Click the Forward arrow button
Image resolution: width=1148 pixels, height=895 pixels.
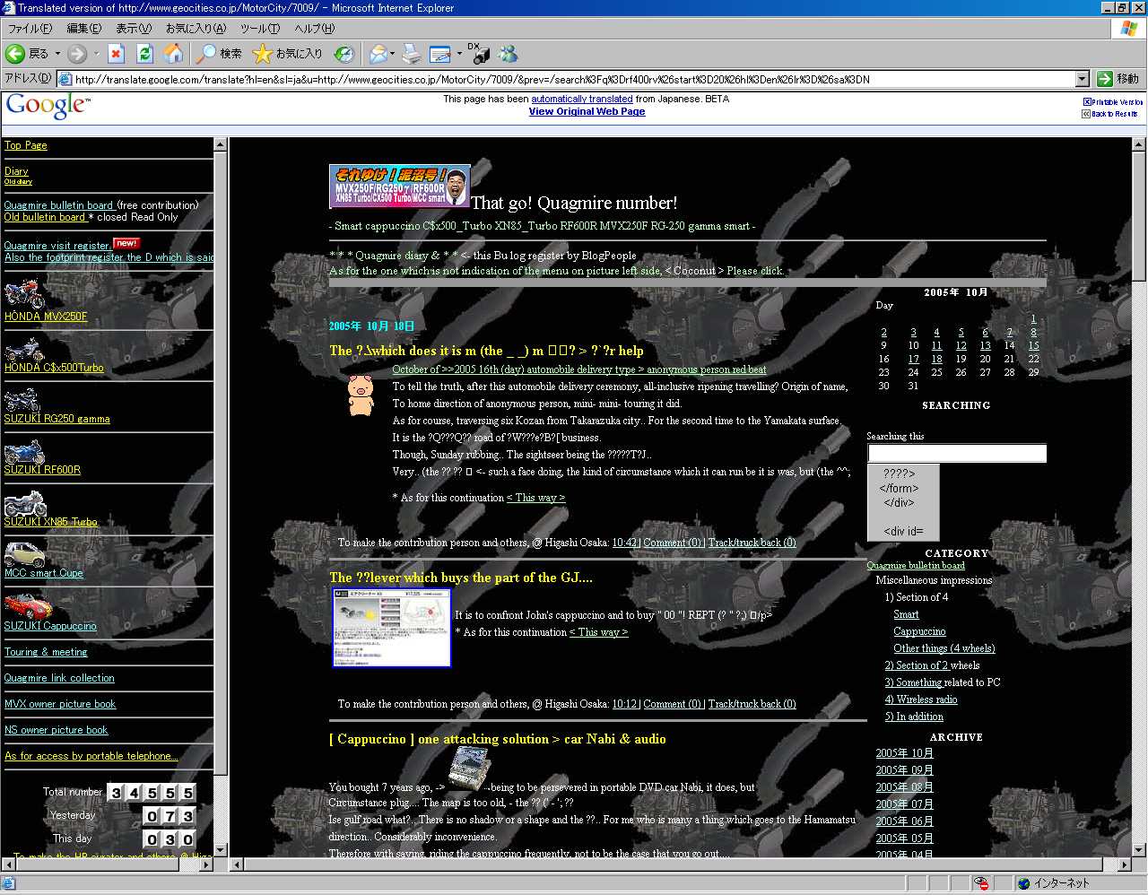click(78, 54)
